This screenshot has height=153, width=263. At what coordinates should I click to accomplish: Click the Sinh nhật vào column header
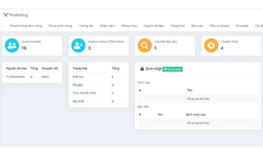196,114
